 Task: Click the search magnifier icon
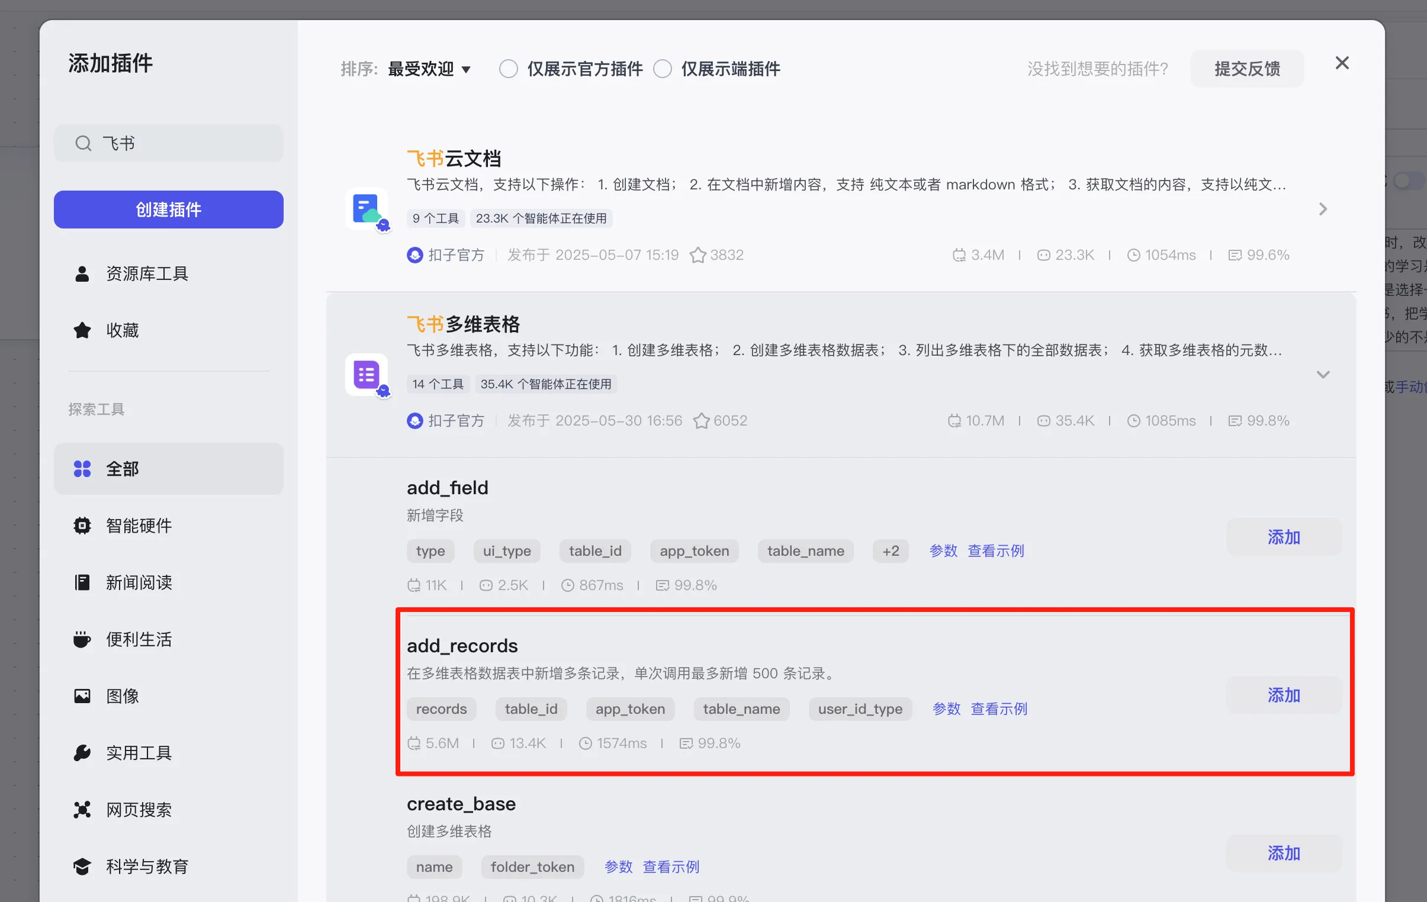pos(83,143)
